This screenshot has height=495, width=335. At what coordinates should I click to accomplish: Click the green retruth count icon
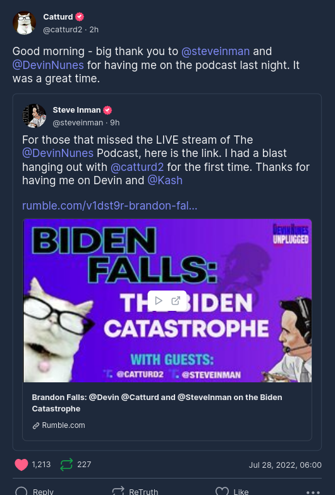click(66, 465)
